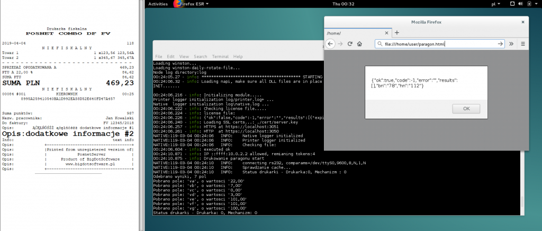The width and height of the screenshot is (542, 231).
Task: Go to the Firefox home page icon
Action: pos(359,44)
